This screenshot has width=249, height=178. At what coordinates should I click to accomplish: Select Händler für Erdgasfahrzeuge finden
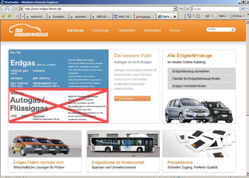pyautogui.click(x=201, y=78)
